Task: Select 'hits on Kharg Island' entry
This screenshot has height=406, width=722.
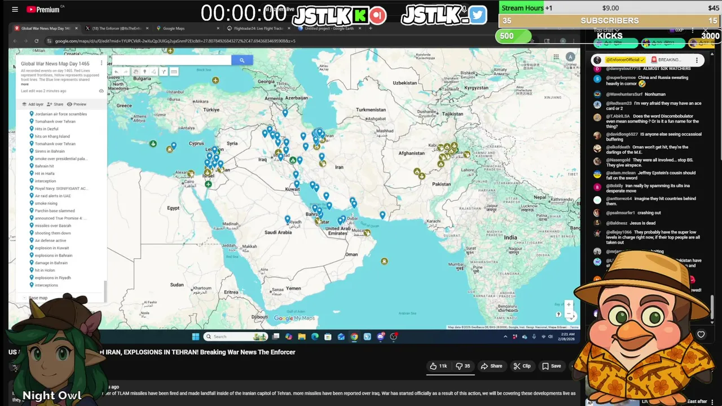Action: point(52,136)
